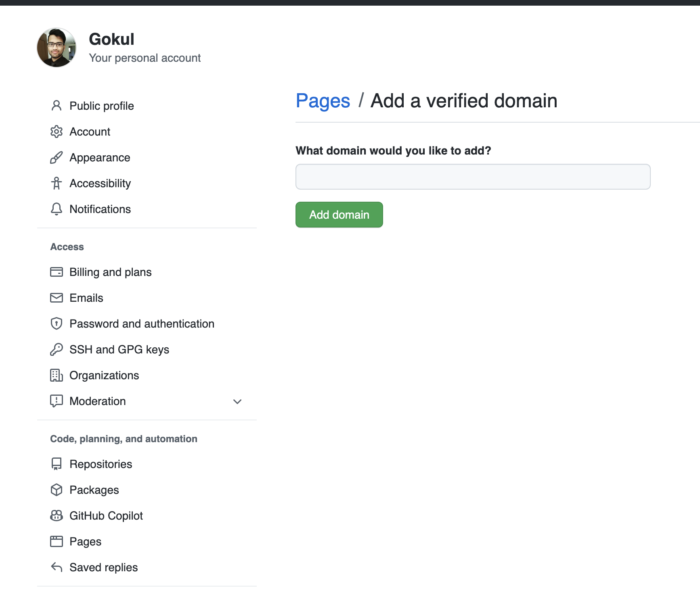The image size is (700, 589).
Task: Follow the Pages breadcrumb link in heading
Action: 323,101
